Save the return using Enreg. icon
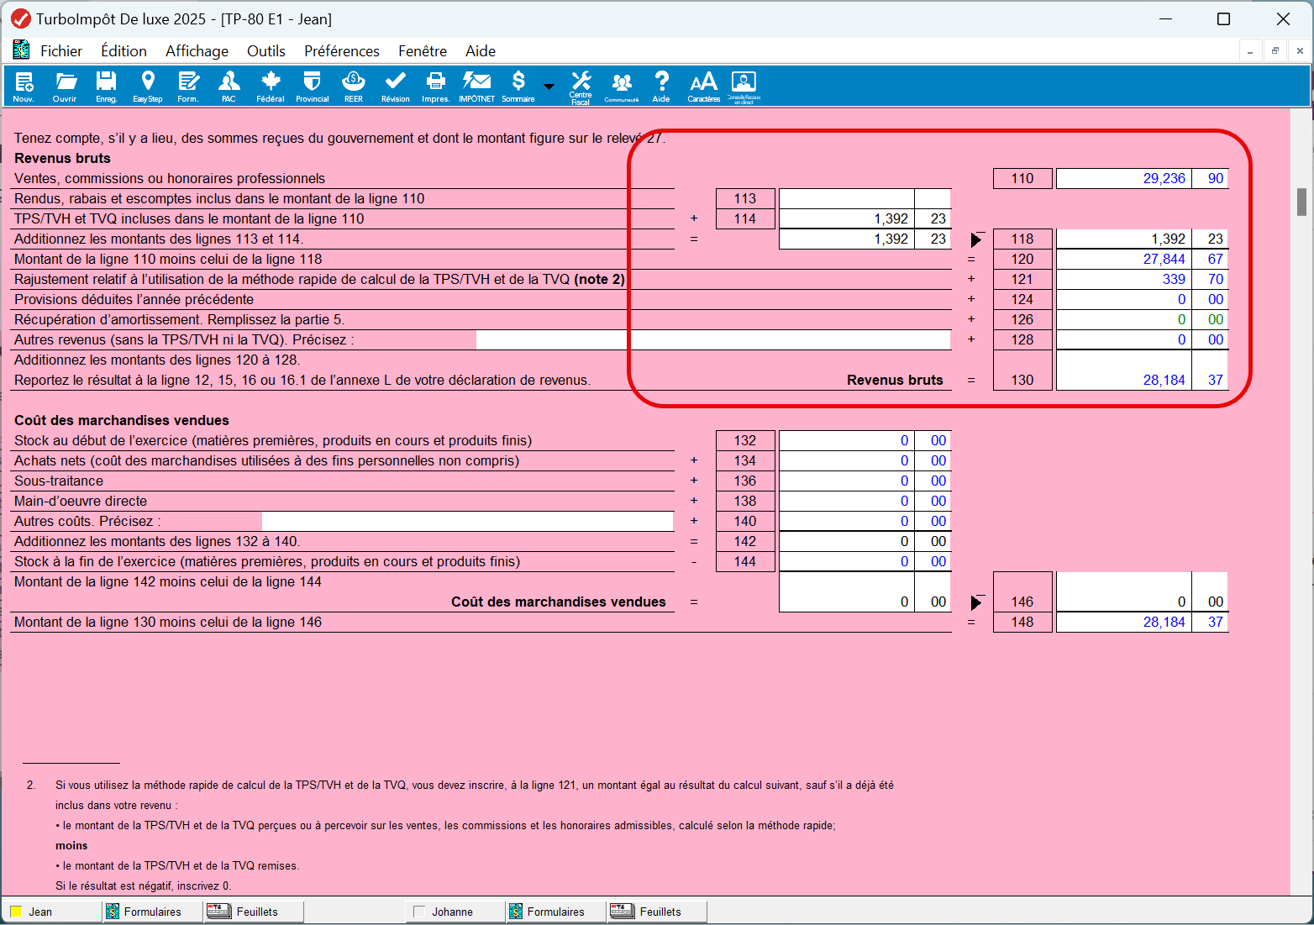Screen dimensions: 1314x925 pyautogui.click(x=106, y=86)
